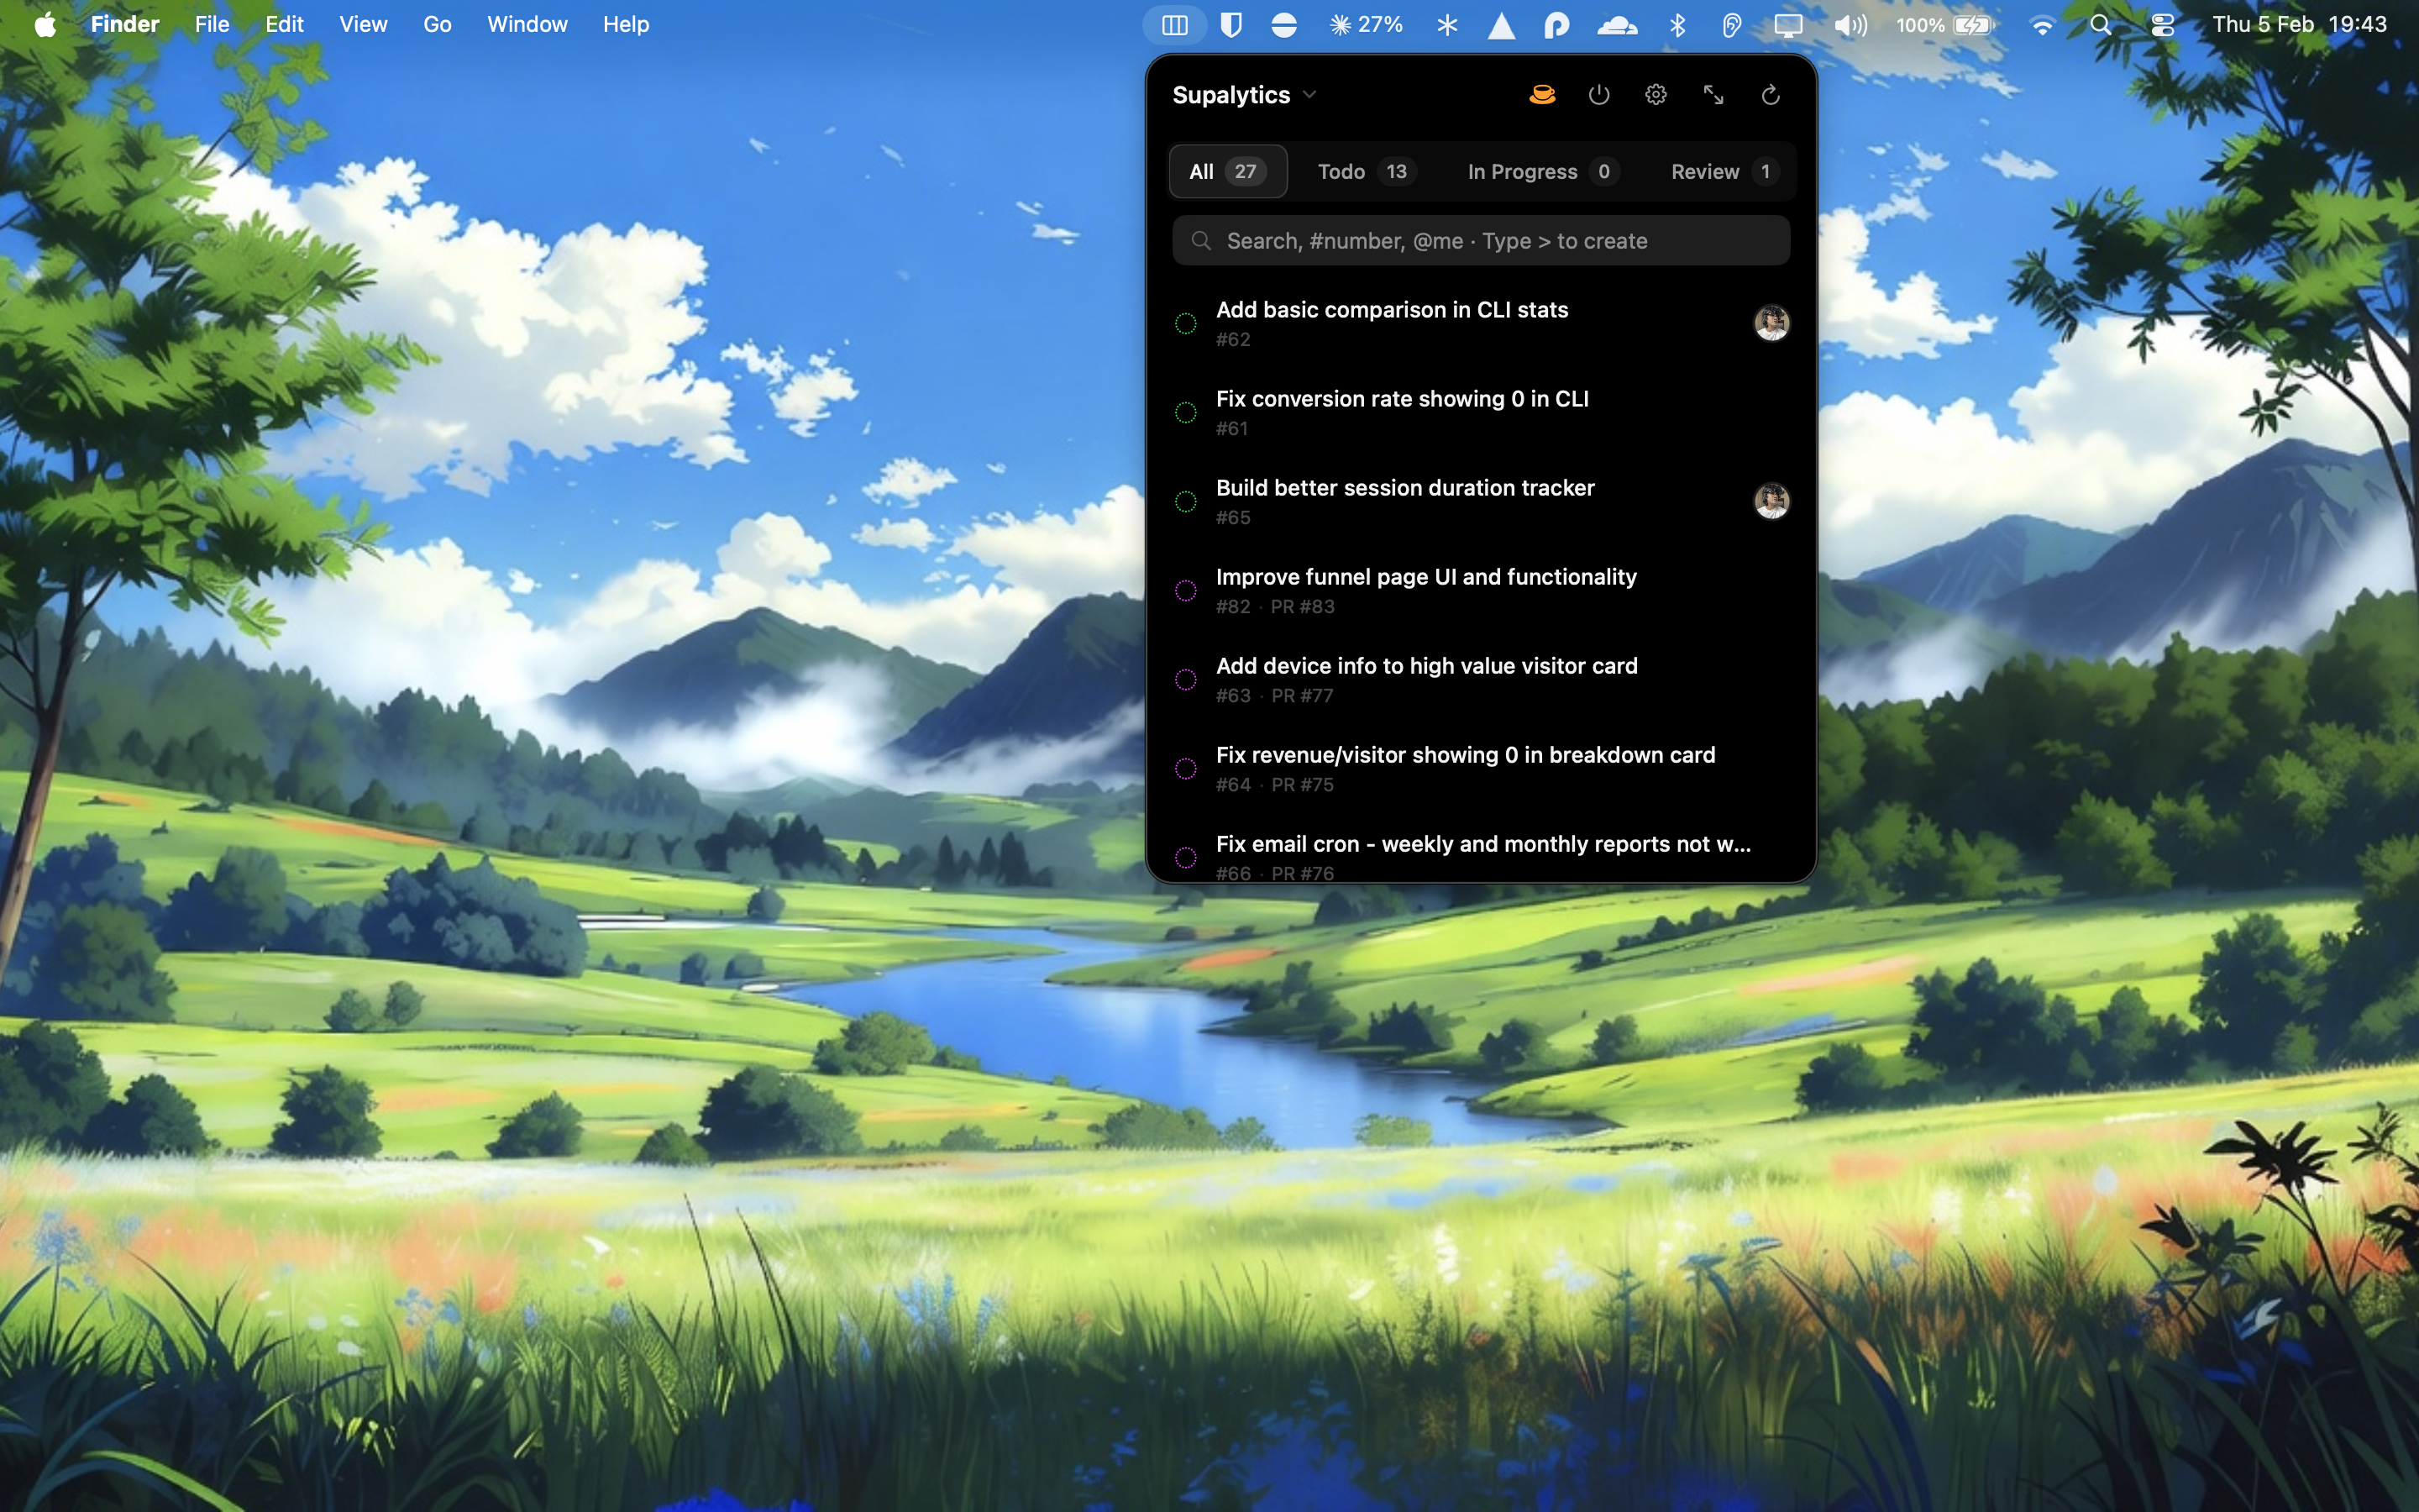The width and height of the screenshot is (2419, 1512).
Task: Open the issue titled Build better session duration tracker
Action: pyautogui.click(x=1404, y=488)
